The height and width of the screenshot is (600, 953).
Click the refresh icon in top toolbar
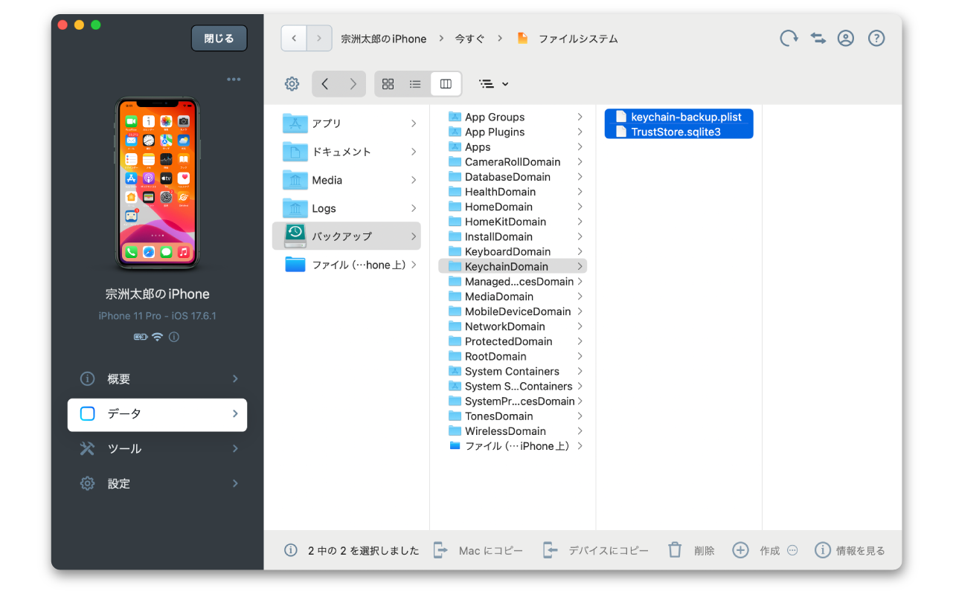pos(789,39)
